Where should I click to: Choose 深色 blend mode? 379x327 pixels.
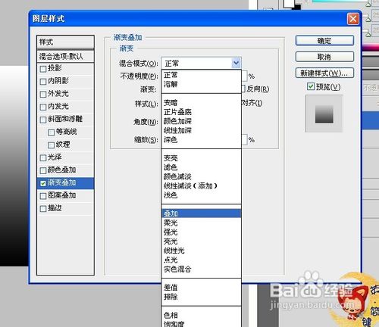[202, 139]
